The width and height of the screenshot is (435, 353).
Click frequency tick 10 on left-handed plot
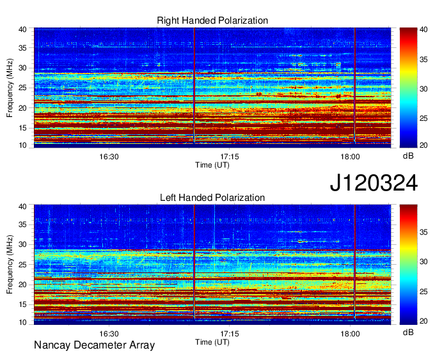pos(22,322)
